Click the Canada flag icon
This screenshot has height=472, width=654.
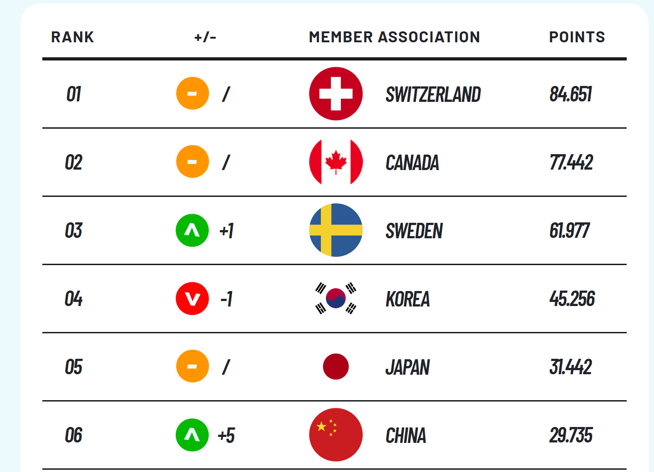tap(336, 162)
